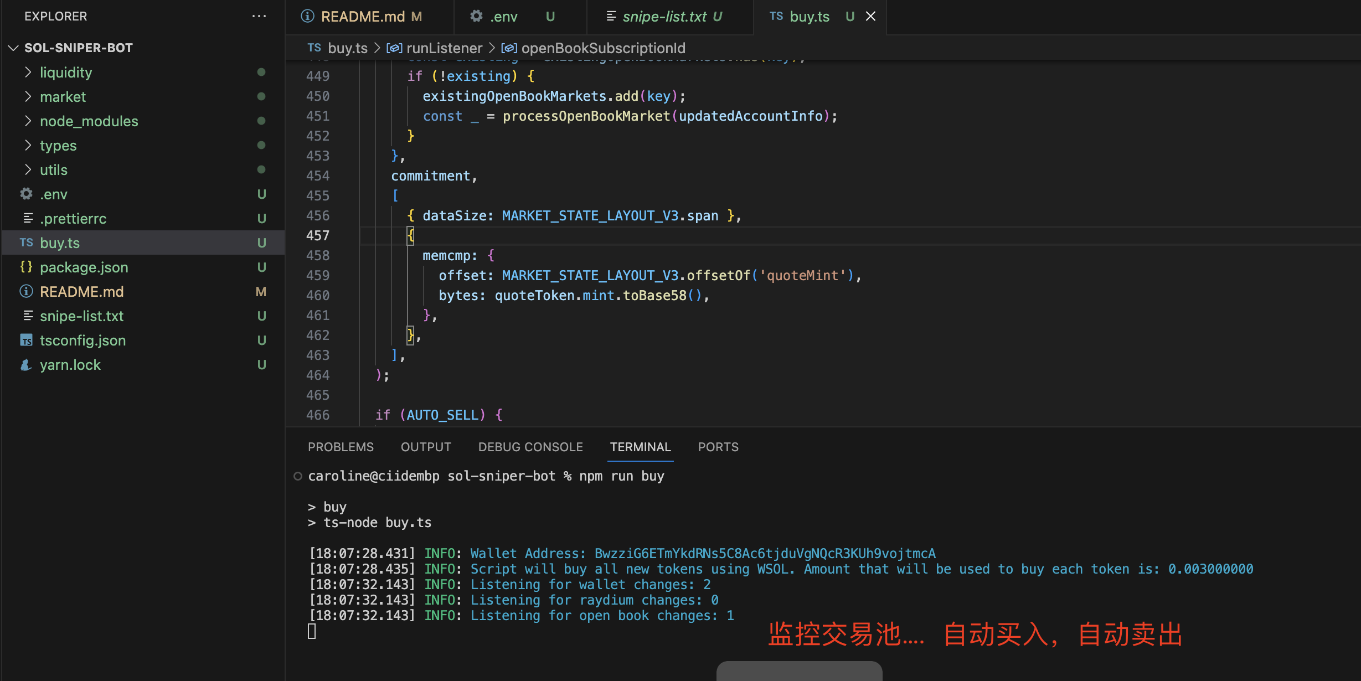Click the runListener symbol icon in breadcrumb
The height and width of the screenshot is (681, 1361).
[x=394, y=48]
